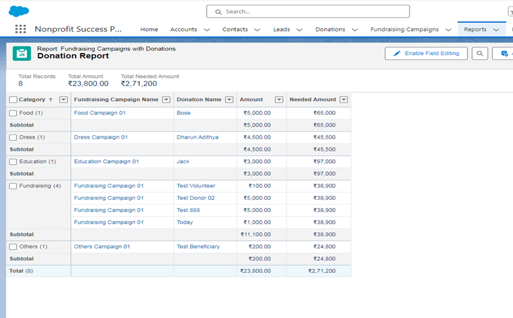Open the Accounts tab
Image resolution: width=513 pixels, height=318 pixels.
tap(184, 29)
